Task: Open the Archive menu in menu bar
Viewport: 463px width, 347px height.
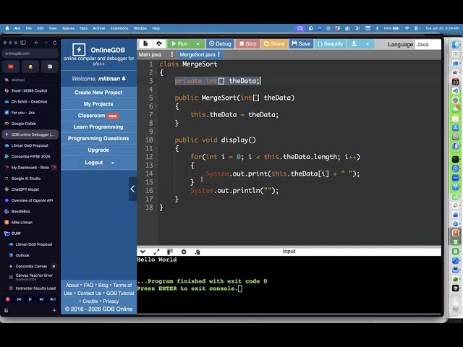Action: [x=99, y=28]
